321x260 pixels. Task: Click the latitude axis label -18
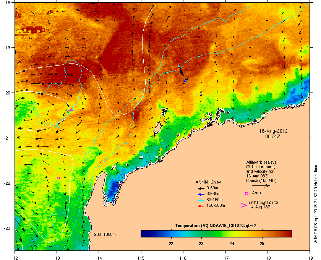(7, 3)
